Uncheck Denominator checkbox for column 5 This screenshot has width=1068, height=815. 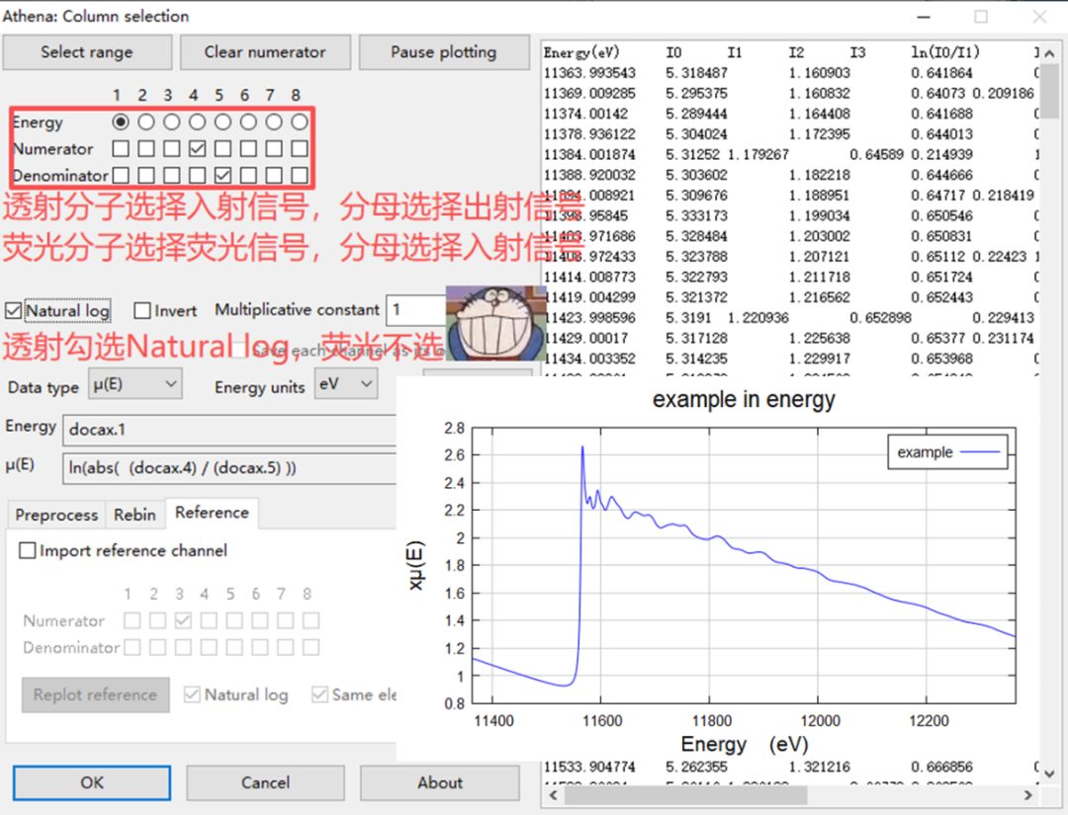pyautogui.click(x=222, y=175)
